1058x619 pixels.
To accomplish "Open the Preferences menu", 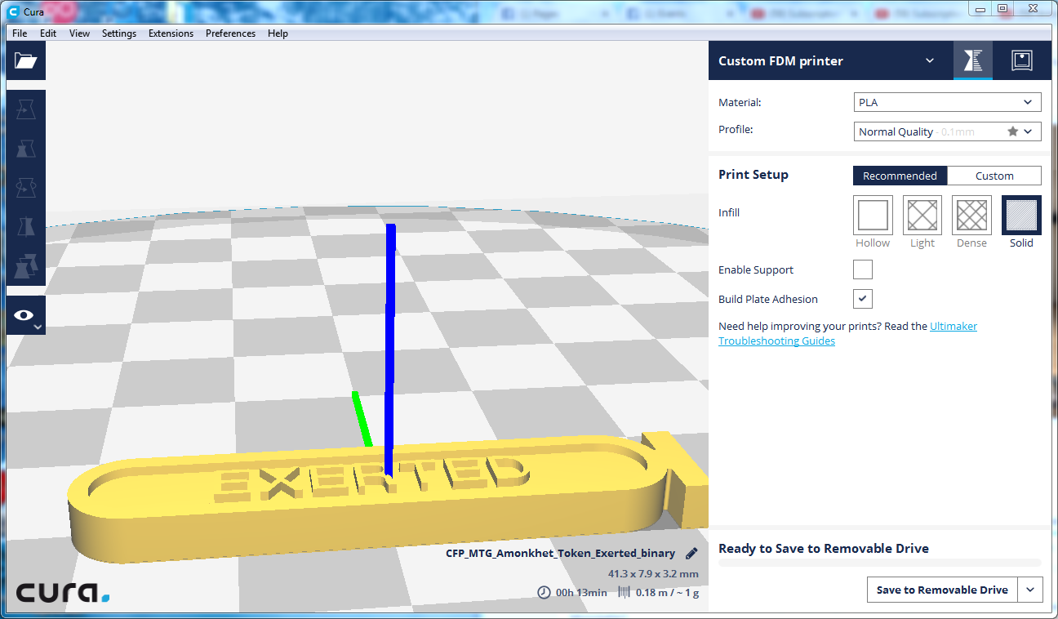I will tap(230, 33).
